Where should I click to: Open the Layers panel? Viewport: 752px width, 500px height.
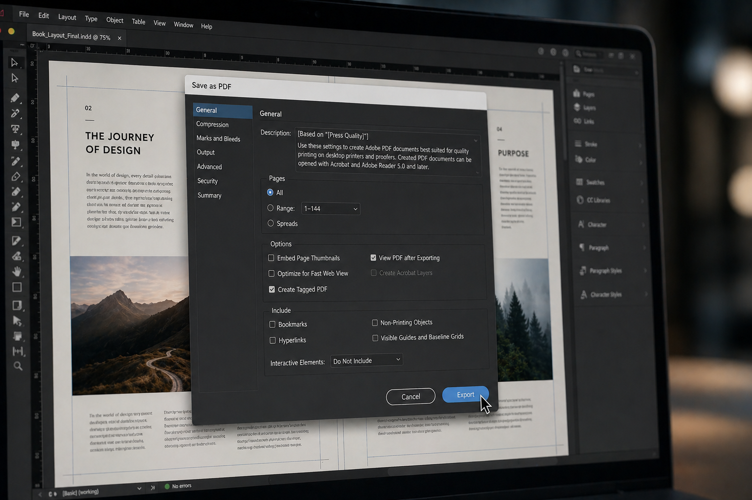(585, 108)
